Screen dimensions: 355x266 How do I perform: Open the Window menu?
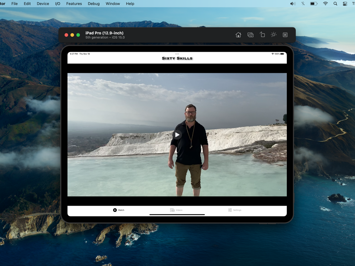tap(113, 4)
